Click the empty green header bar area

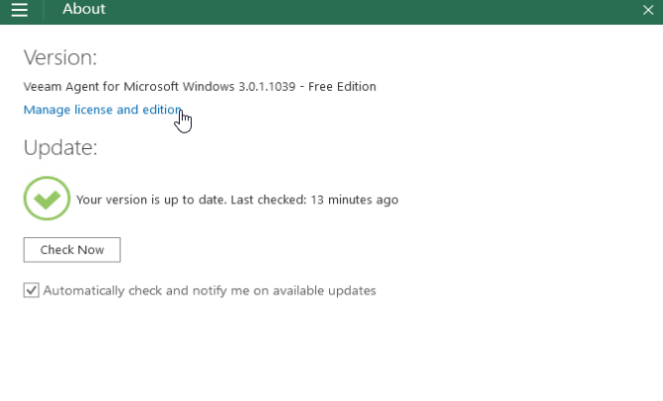(x=373, y=11)
